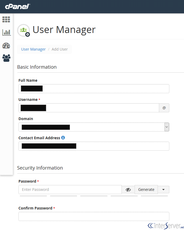
Task: Click the Generate password button
Action: point(146,190)
